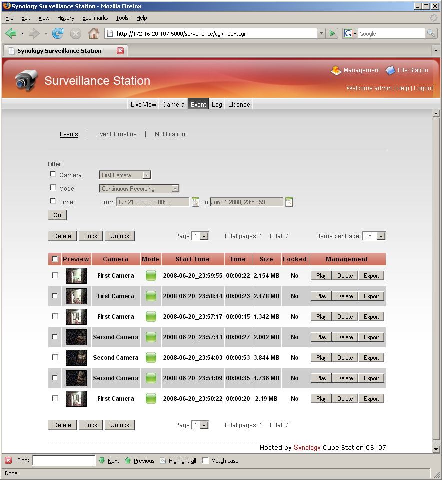Click the Logout link
This screenshot has width=442, height=480.
[423, 88]
